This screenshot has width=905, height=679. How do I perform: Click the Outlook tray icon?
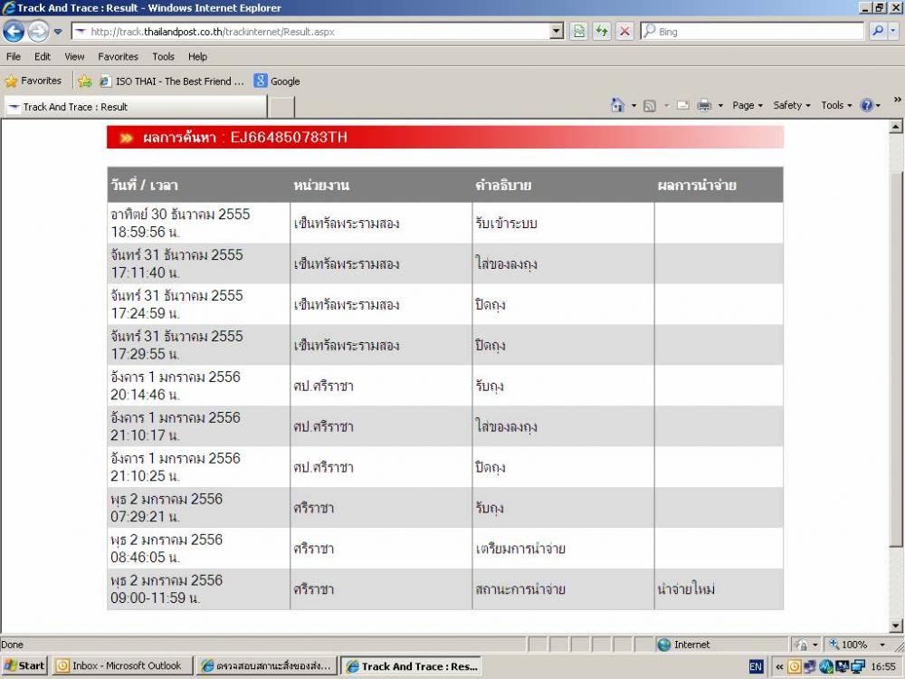pyautogui.click(x=795, y=666)
